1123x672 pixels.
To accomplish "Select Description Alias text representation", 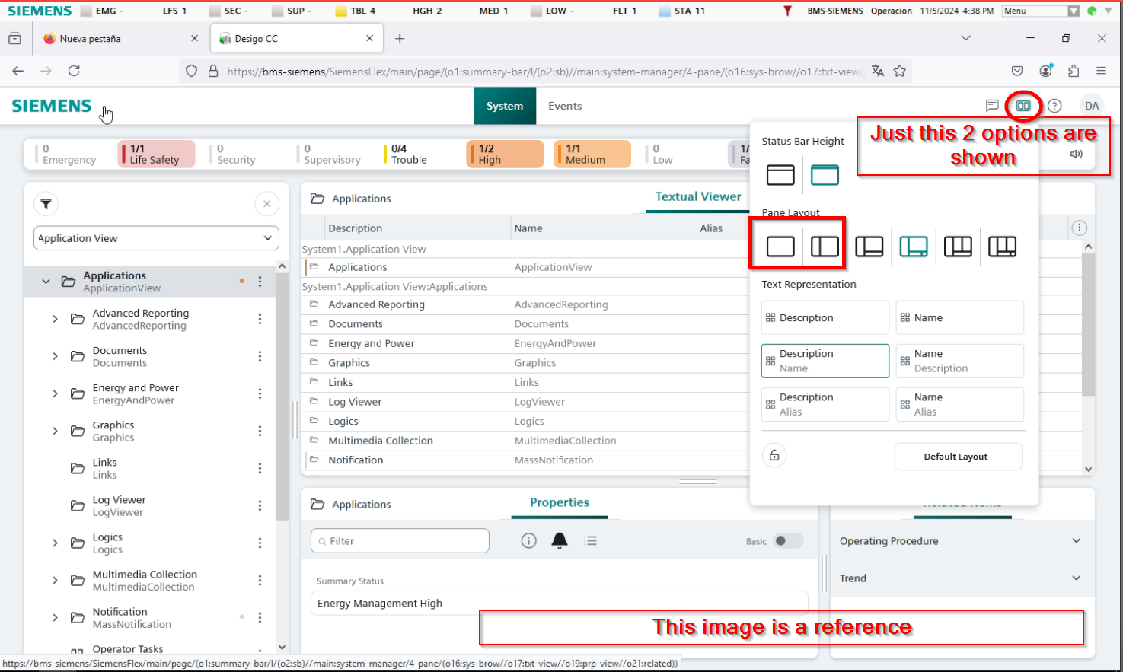I will (825, 404).
